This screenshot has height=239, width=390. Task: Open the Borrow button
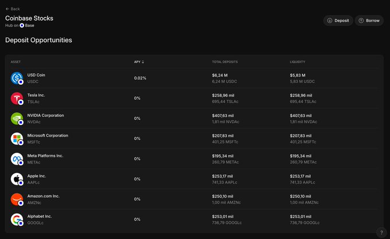coord(369,21)
